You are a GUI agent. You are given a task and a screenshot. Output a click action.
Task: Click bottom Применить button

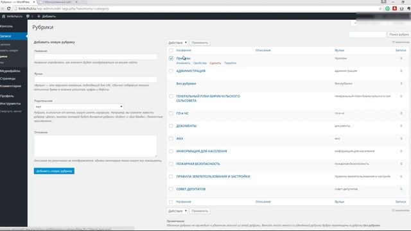[x=200, y=211]
